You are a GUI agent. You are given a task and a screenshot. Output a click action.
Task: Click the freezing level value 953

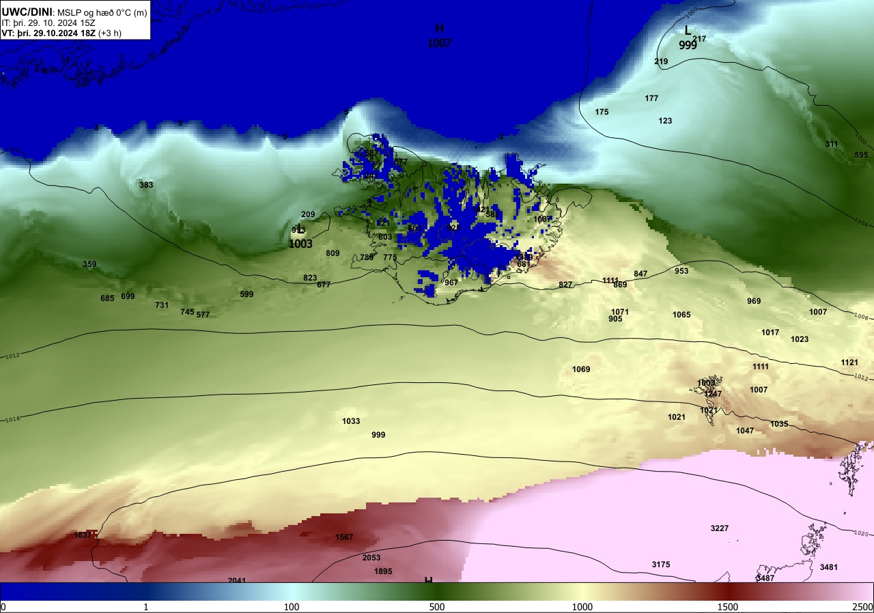tap(681, 271)
